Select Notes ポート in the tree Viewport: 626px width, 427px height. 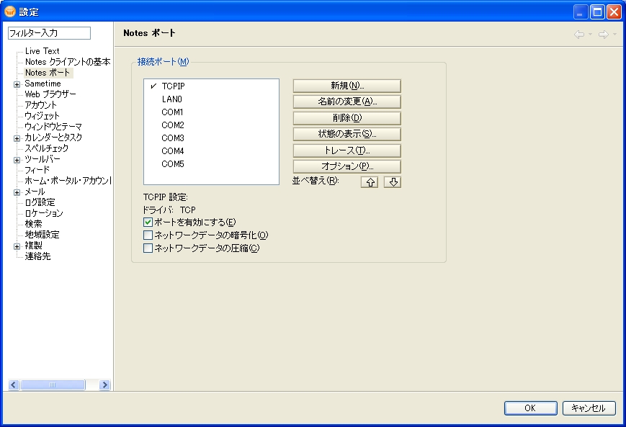[x=48, y=73]
